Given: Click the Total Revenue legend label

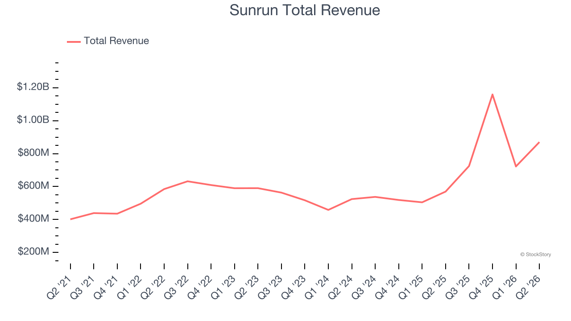Looking at the screenshot, I should 116,41.
